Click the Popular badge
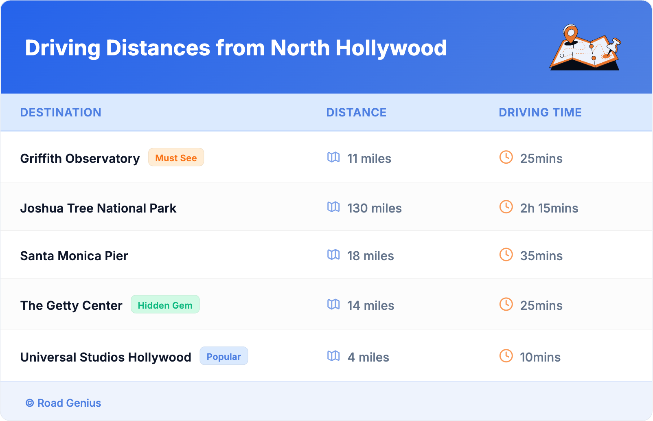The height and width of the screenshot is (421, 653). (224, 356)
